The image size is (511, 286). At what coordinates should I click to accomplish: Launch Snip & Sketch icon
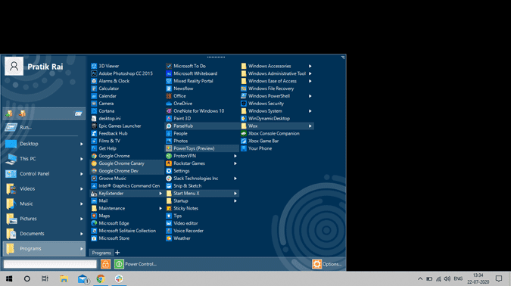click(x=169, y=186)
